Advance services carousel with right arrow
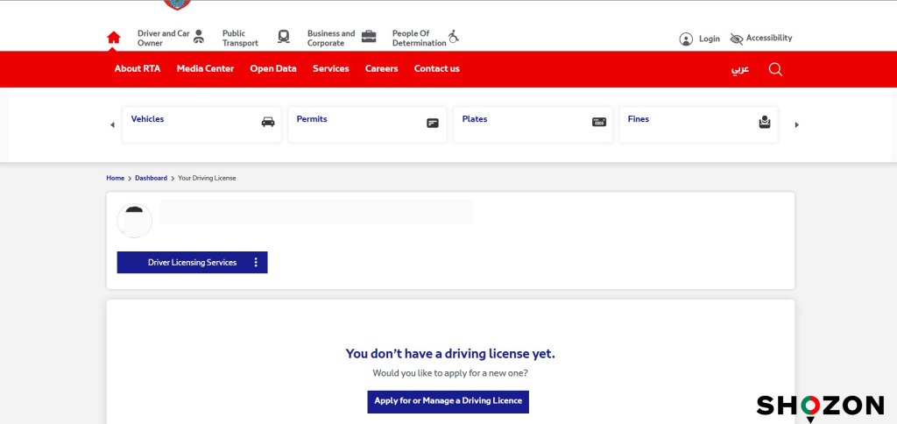Screen dimensions: 897x424 [x=797, y=124]
